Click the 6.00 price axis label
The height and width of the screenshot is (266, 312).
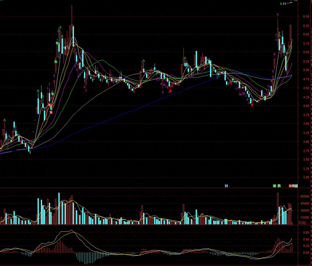306,34
